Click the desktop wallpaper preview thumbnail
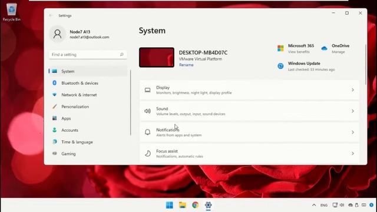 [x=157, y=57]
